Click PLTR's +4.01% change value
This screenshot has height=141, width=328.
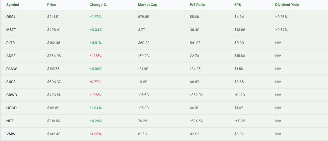click(96, 43)
